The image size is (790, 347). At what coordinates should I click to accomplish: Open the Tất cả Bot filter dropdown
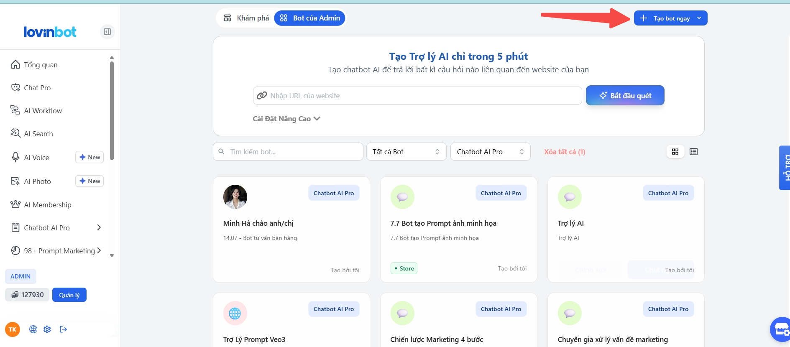click(x=406, y=152)
